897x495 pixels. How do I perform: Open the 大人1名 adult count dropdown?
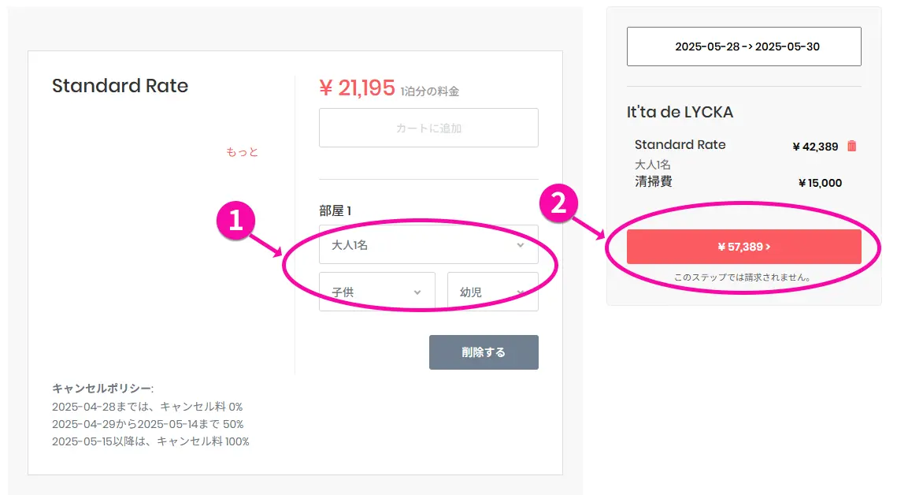pos(428,245)
